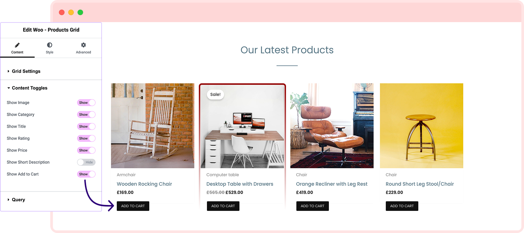
Task: Click the yellow minimize window dot
Action: (x=71, y=13)
